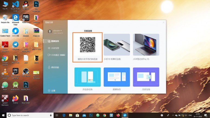Open the middle blue cross-screen collaboration tile
This screenshot has width=210, height=118.
[x=117, y=77]
